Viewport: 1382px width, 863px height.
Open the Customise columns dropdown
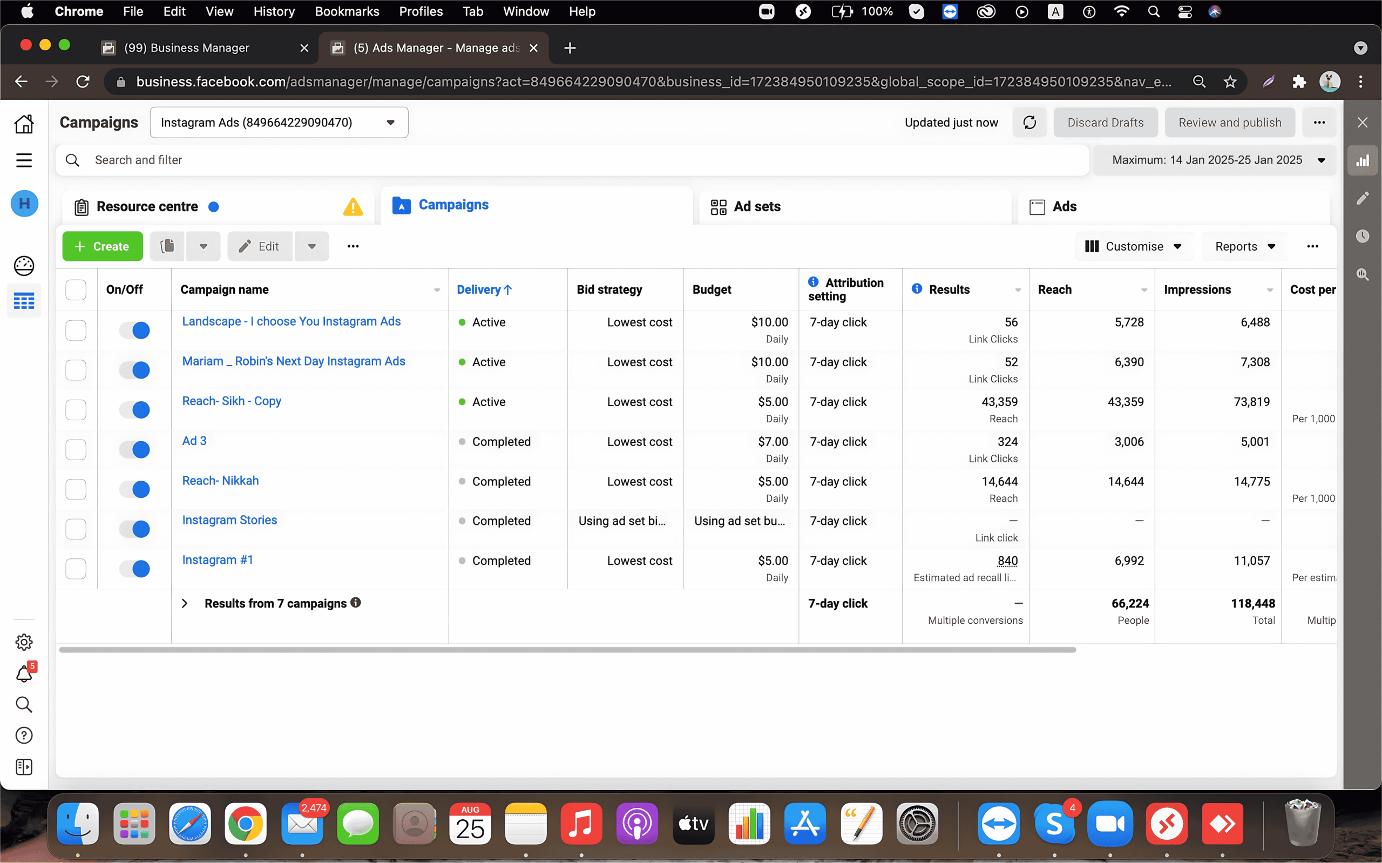[1134, 246]
